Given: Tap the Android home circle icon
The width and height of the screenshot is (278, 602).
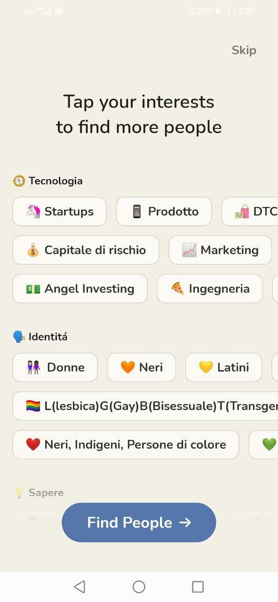Looking at the screenshot, I should pos(139,586).
